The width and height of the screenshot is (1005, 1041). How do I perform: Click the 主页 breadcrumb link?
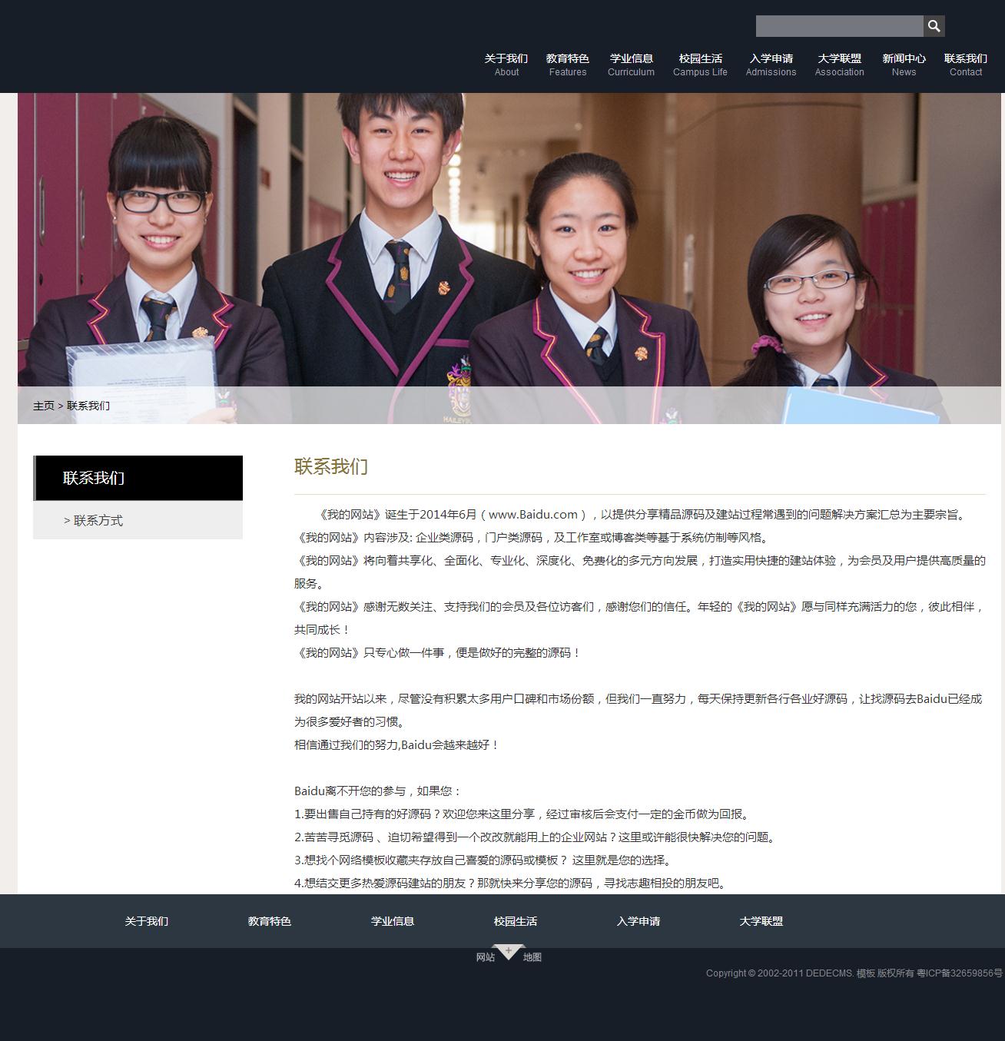43,406
